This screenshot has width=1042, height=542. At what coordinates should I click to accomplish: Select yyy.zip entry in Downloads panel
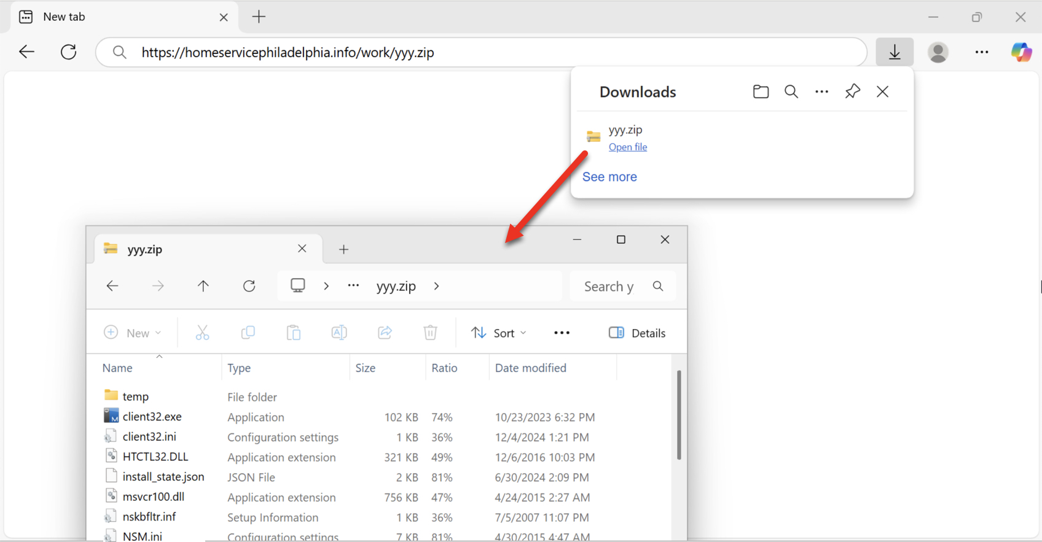coord(742,137)
